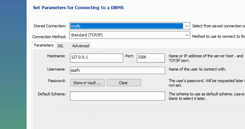Open the Stored Connection dropdown arrow
The image size is (245, 129).
[x=187, y=26]
